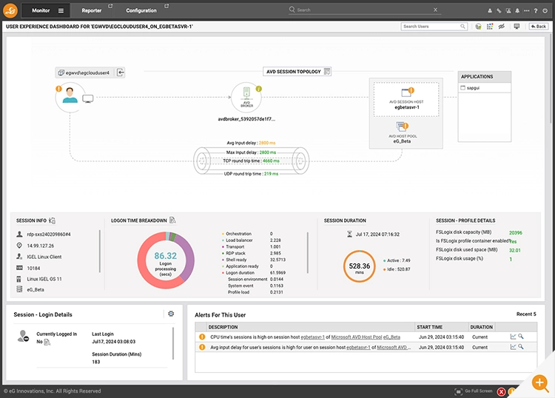Open magnifier icon for CPU time alert
Viewport: 555px width, 398px height.
click(521, 337)
